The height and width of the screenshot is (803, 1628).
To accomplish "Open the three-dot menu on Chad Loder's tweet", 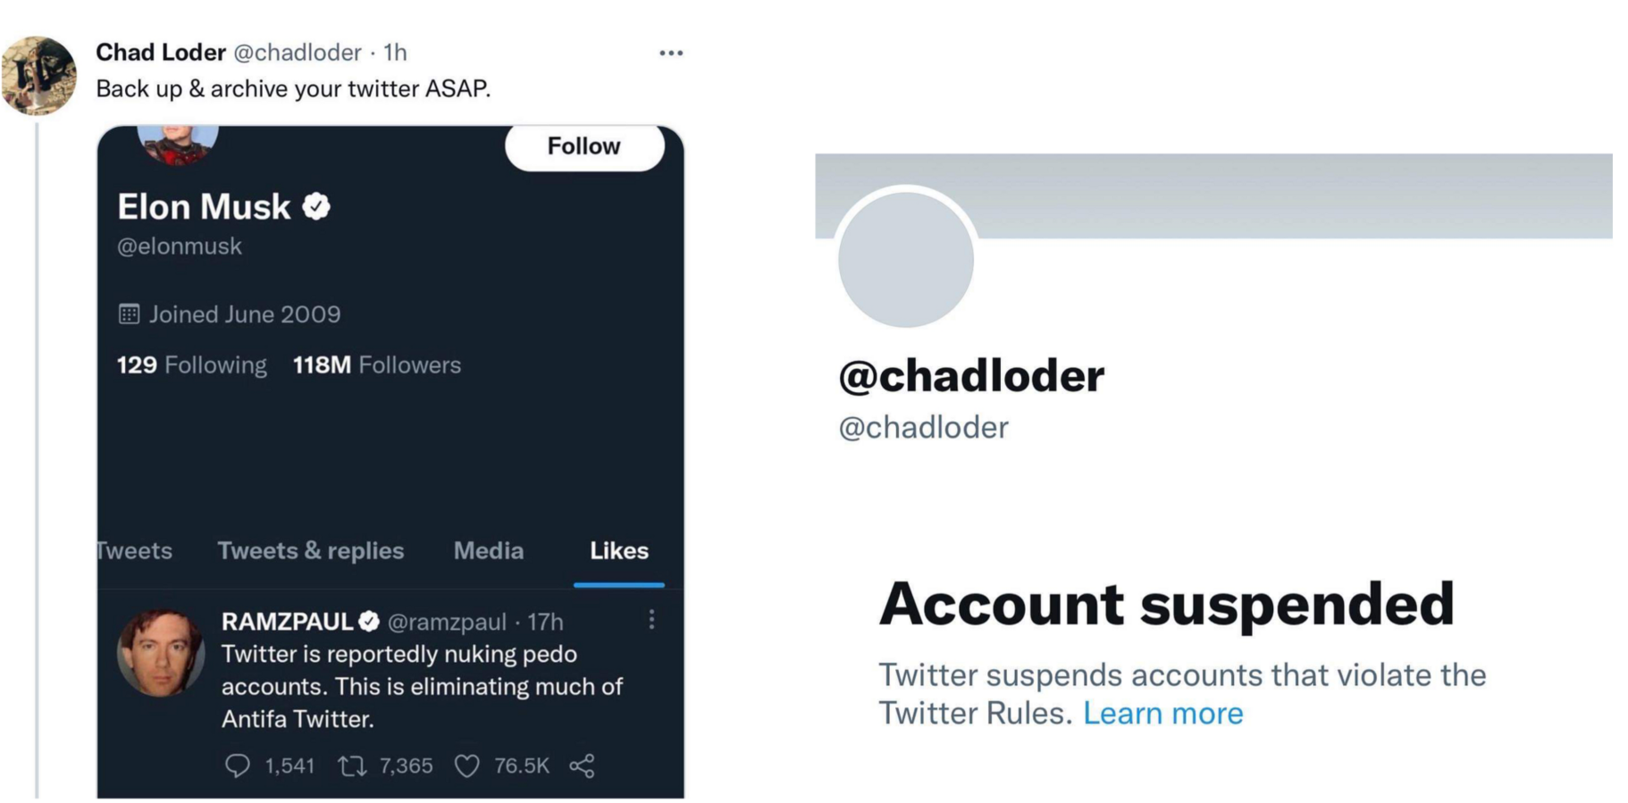I will pos(671,54).
